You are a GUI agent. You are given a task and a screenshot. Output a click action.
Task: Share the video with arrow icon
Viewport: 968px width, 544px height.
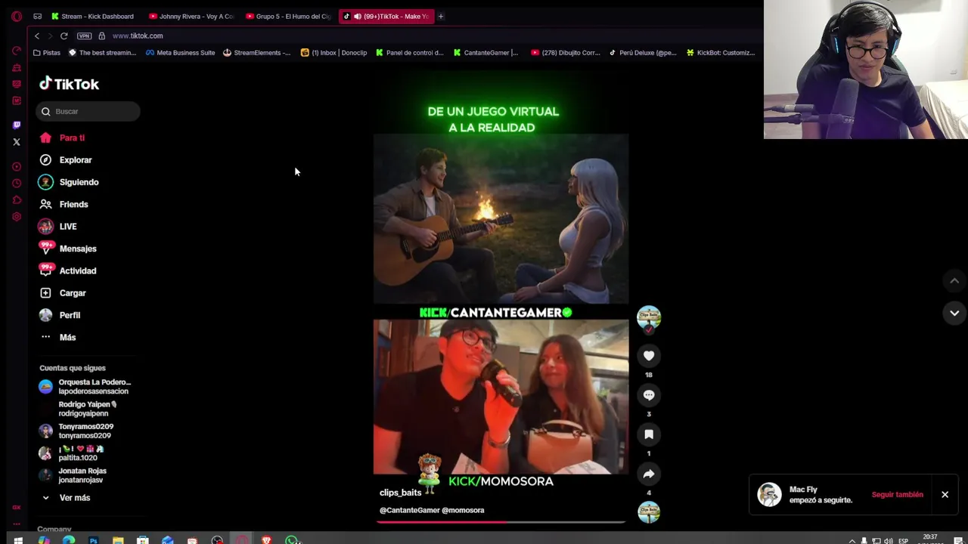(649, 474)
